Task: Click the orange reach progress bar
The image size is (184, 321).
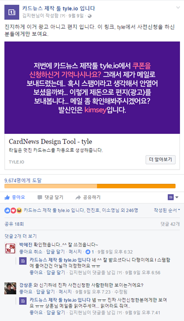Action: [x=90, y=186]
